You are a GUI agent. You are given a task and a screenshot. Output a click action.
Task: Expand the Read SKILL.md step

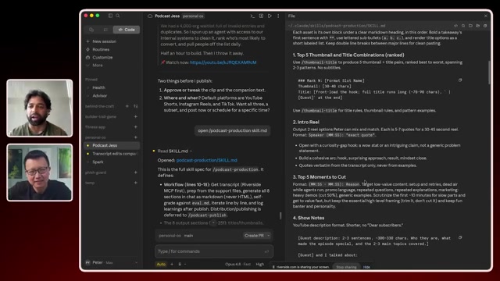[174, 151]
